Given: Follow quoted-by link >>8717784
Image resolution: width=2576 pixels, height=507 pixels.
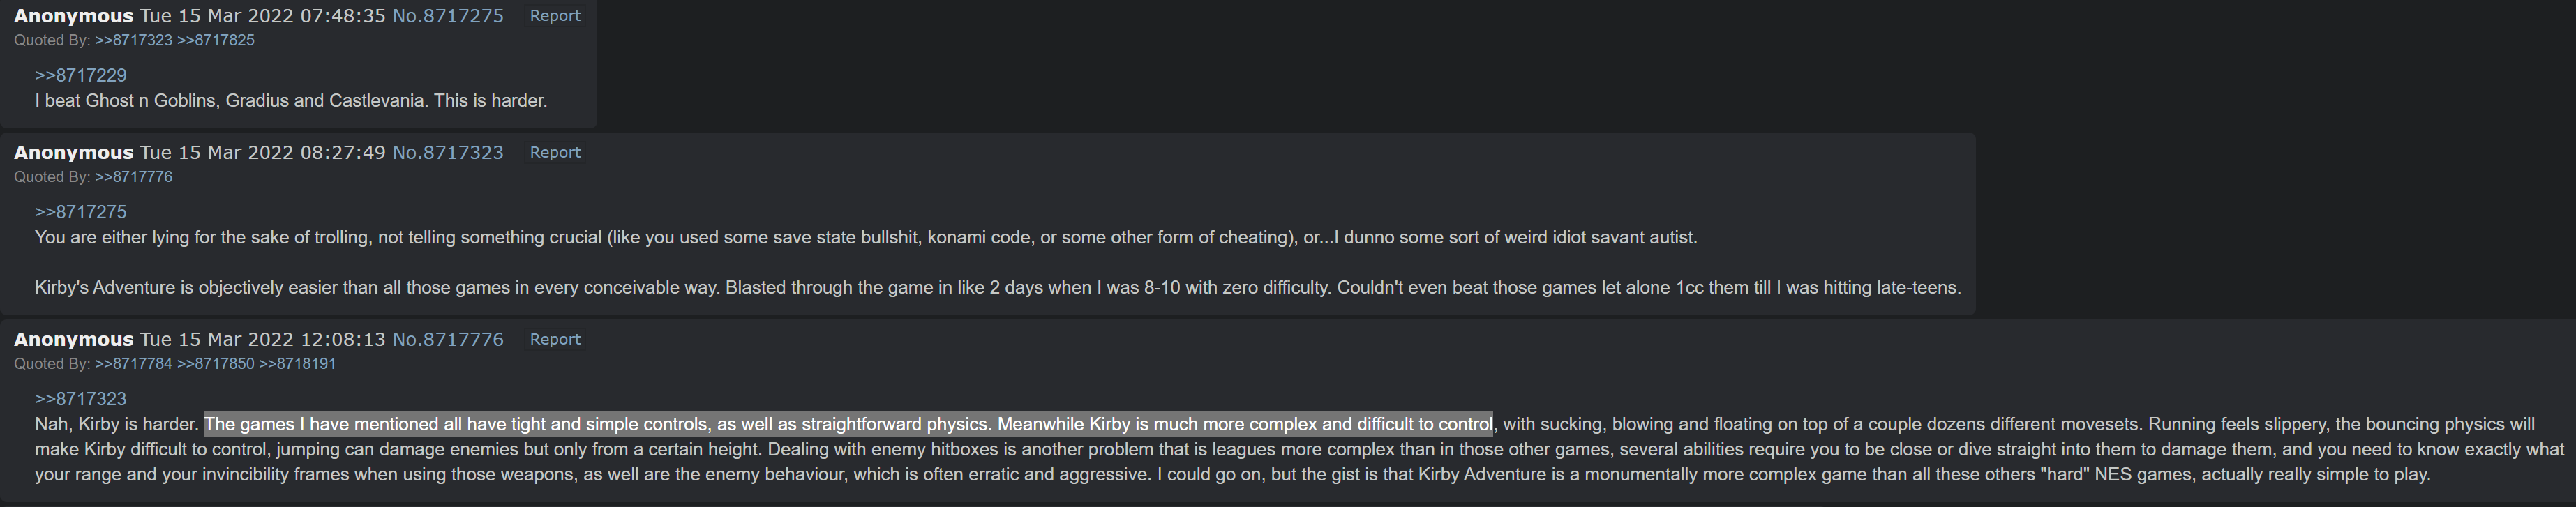Looking at the screenshot, I should point(134,364).
